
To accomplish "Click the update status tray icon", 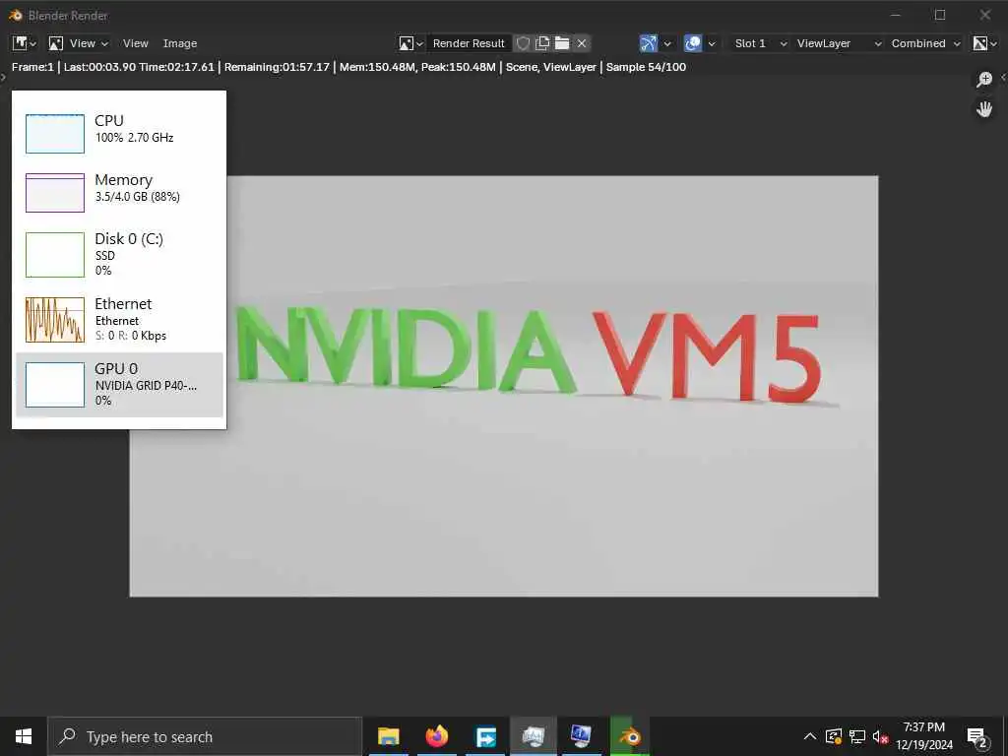I will [x=833, y=736].
